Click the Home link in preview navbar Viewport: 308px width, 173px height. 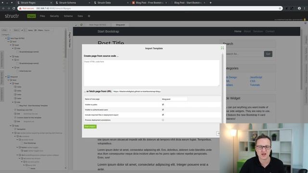pyautogui.click(x=238, y=31)
